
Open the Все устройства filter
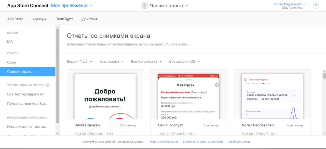[x=146, y=61]
